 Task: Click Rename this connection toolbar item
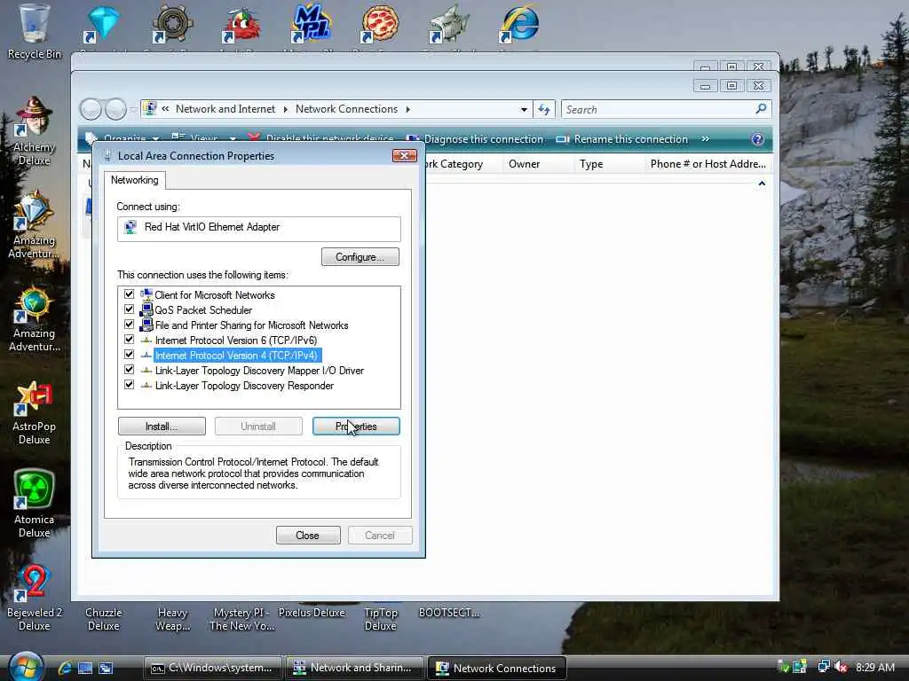(621, 139)
